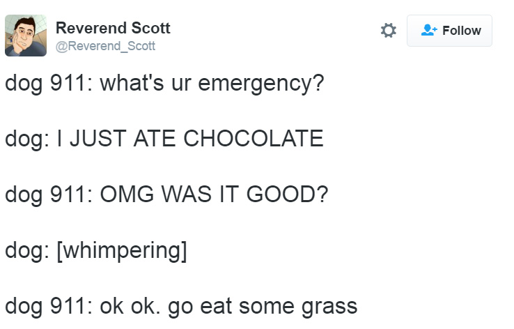Click the line "OMG WAS IT GOOD?"
Viewport: 514px width, 329px height.
pos(214,194)
